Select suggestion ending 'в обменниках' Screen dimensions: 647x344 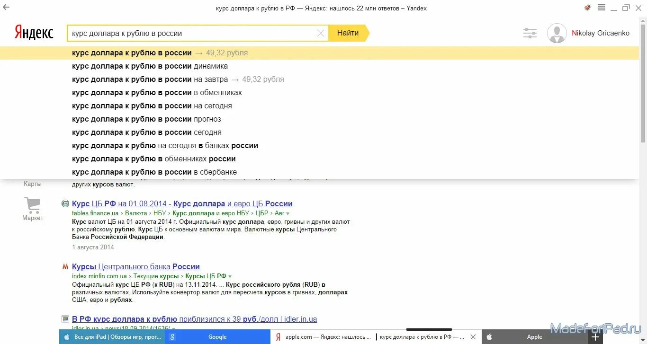pyautogui.click(x=319, y=93)
